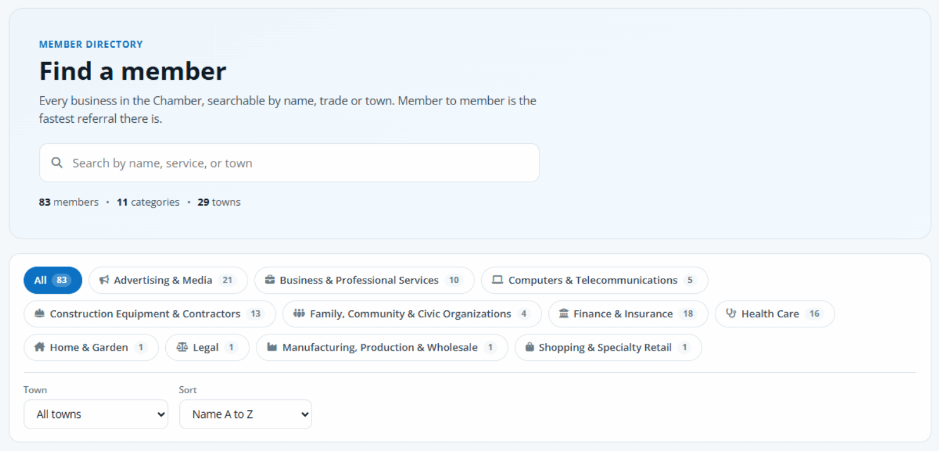The height and width of the screenshot is (452, 939).
Task: Click the 21 count badge on Advertising & Media
Action: coord(227,280)
